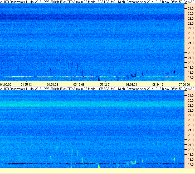The width and height of the screenshot is (195, 174).
Task: Click the RCP-LCP chart title text
Action: click(x=97, y=2)
